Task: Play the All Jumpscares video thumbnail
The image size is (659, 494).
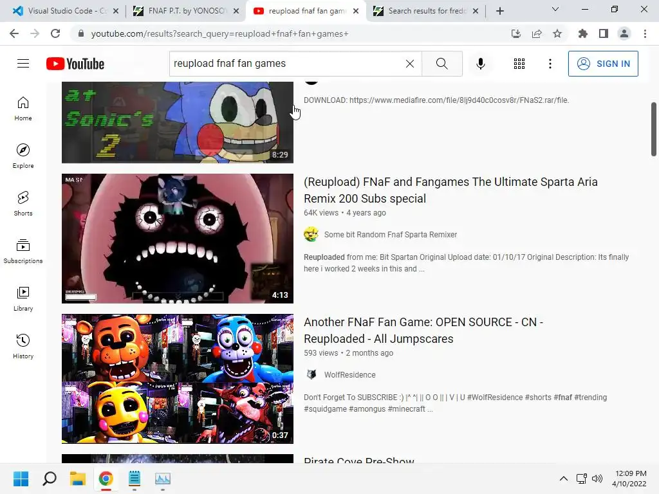Action: pos(178,379)
